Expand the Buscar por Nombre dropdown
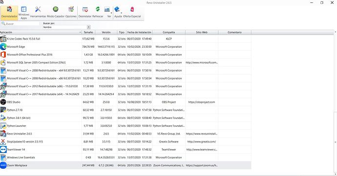The image size is (337, 176). coord(88,27)
